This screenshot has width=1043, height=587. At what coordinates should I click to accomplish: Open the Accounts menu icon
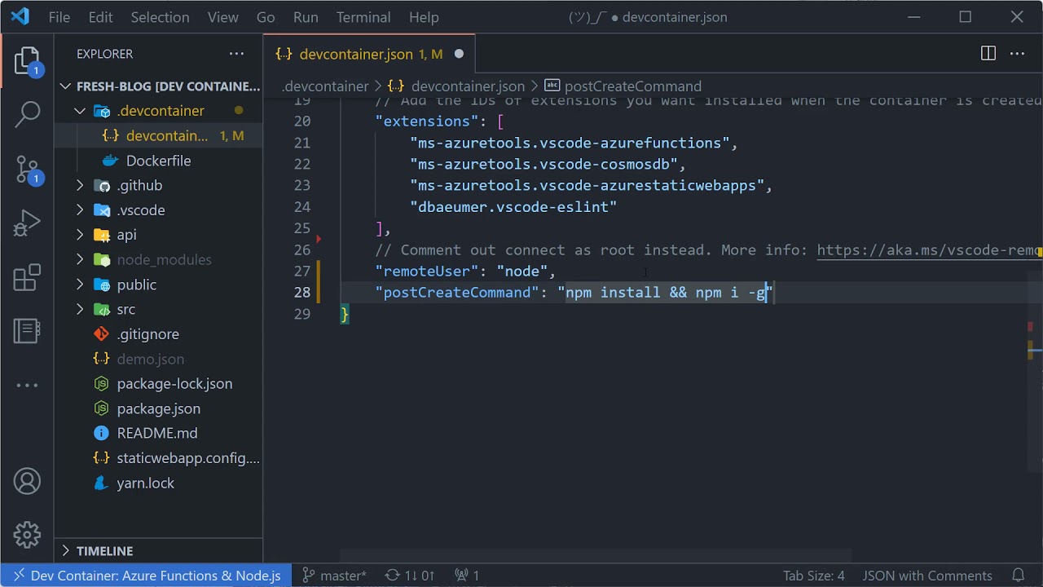[x=27, y=481]
